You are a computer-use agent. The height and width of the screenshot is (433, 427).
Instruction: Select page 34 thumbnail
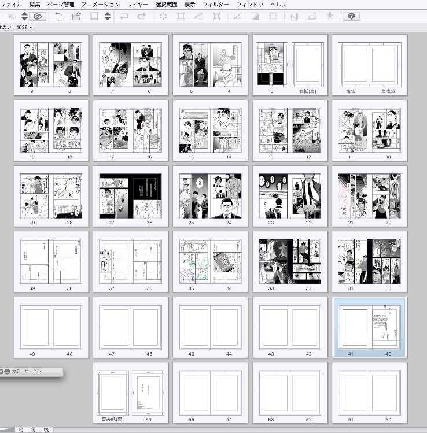tap(226, 261)
